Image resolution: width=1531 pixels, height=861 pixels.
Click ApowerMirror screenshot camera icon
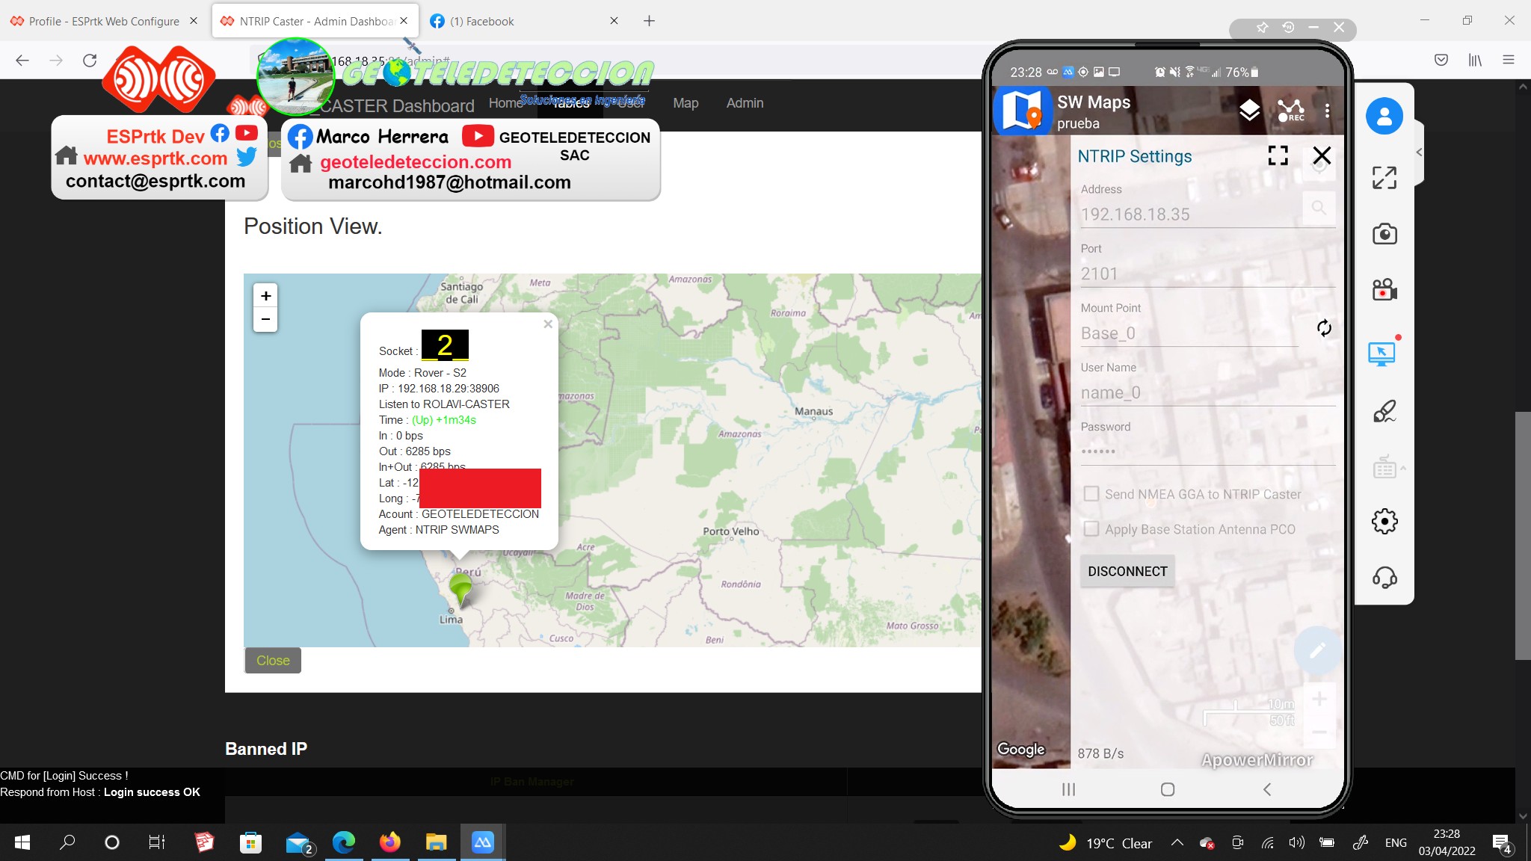click(x=1384, y=234)
